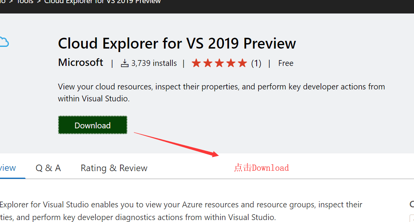The height and width of the screenshot is (222, 414).
Task: Click the View your cloud resources description
Action: coord(221,92)
